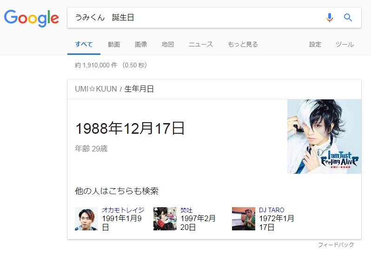Open the 焚吐 related search link

pos(186,210)
